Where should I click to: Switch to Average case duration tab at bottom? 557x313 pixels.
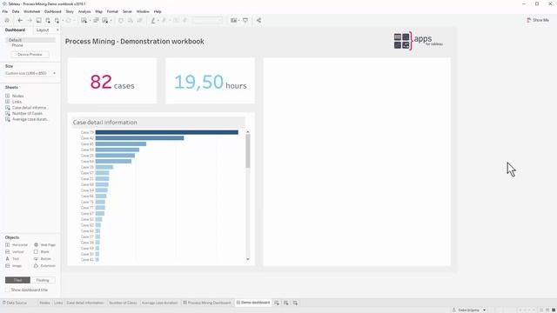pyautogui.click(x=159, y=303)
